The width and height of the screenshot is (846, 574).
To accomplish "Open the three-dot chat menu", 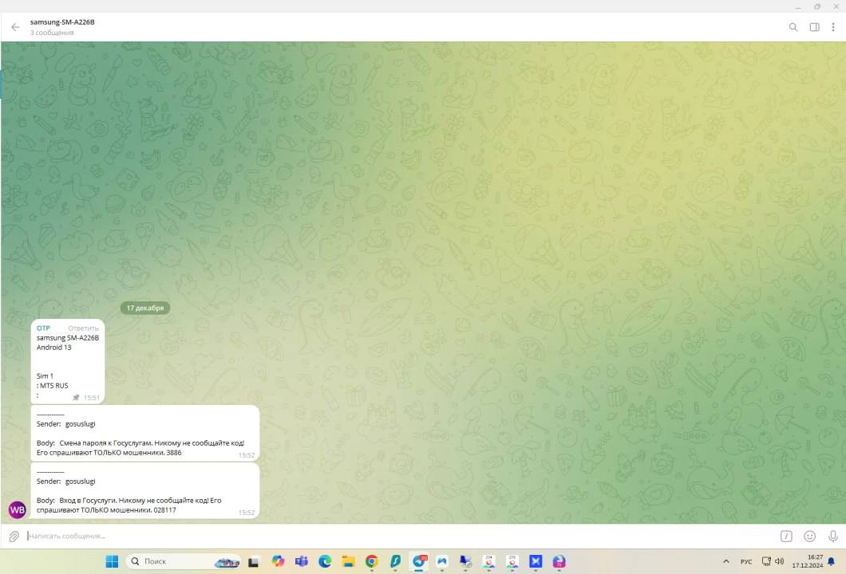I will pyautogui.click(x=833, y=27).
